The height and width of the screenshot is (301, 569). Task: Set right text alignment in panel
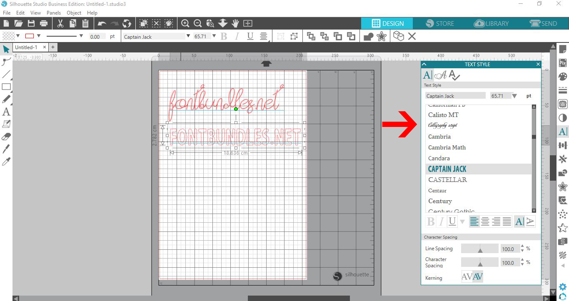pyautogui.click(x=496, y=221)
